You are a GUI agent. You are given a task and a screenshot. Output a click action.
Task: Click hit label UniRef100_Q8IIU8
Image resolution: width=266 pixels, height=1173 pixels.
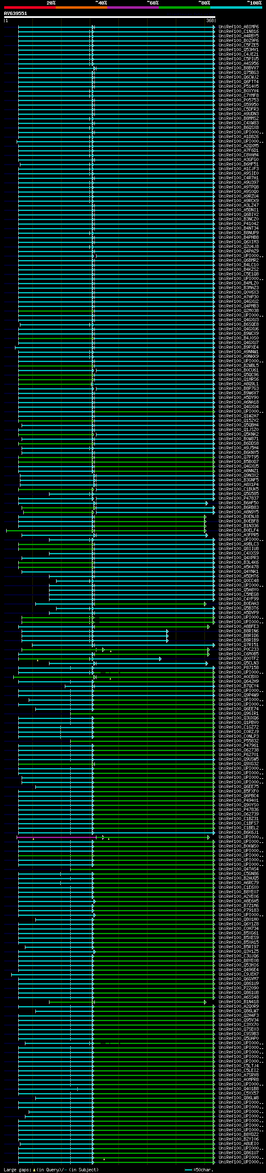tap(239, 548)
